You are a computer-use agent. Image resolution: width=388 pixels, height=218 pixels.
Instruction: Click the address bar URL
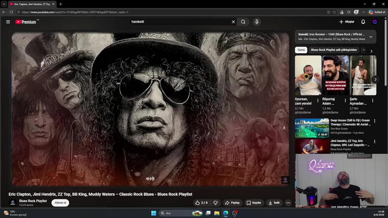75,12
